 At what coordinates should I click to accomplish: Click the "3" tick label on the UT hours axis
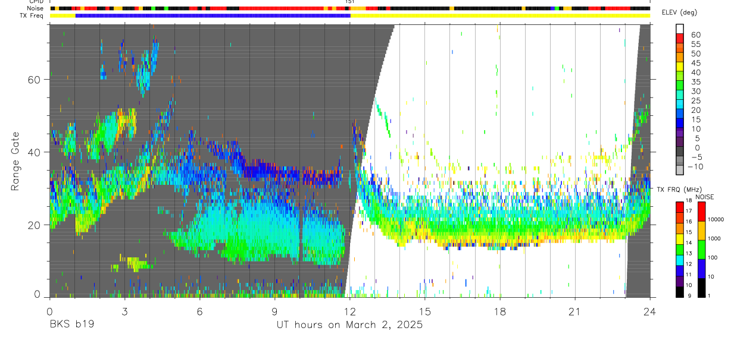pos(124,311)
